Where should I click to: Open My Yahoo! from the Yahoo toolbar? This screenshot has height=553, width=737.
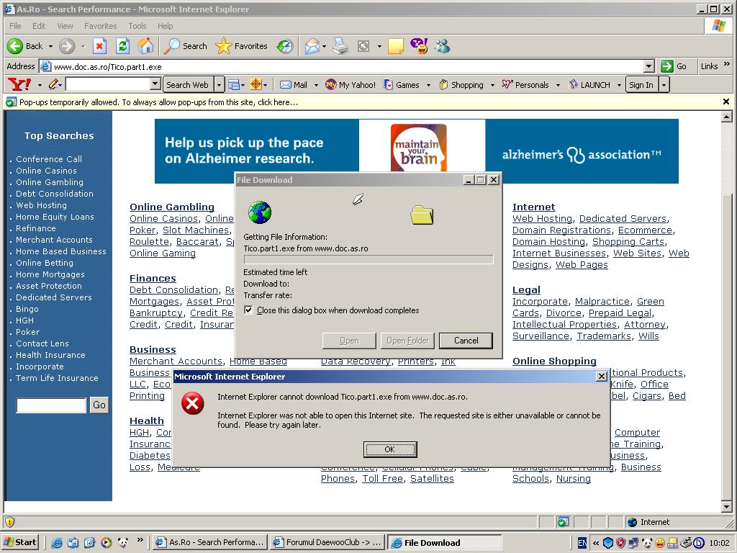(x=351, y=85)
